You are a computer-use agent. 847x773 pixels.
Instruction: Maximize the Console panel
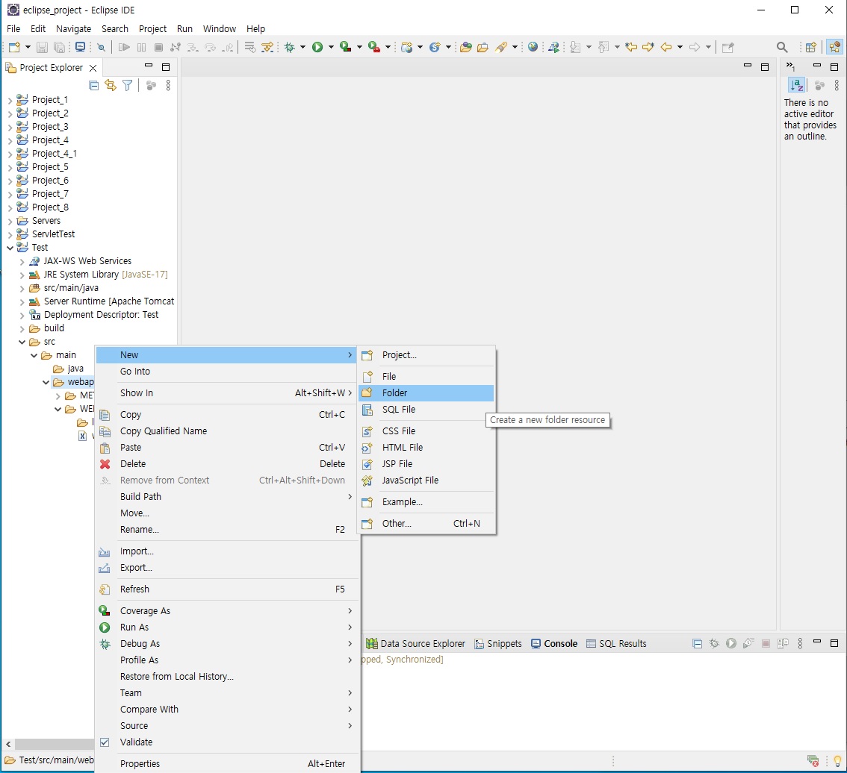[834, 643]
